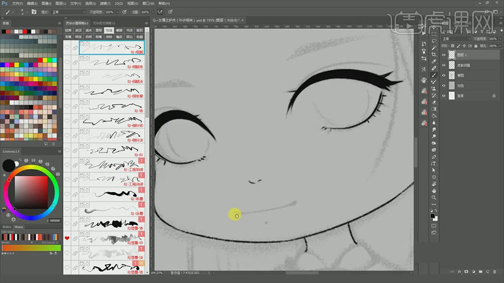Hide the 背景 layer
504x283 pixels.
coord(444,96)
